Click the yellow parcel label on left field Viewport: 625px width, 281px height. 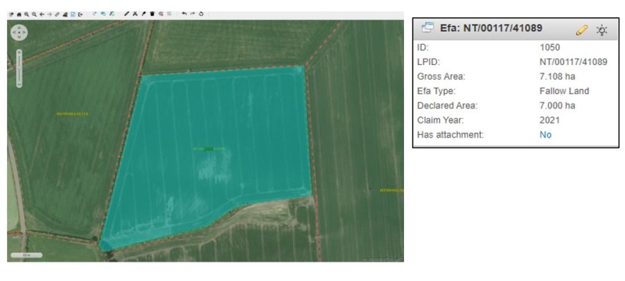72,114
